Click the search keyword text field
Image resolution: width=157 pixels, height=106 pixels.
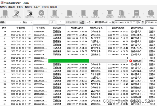coord(41,23)
